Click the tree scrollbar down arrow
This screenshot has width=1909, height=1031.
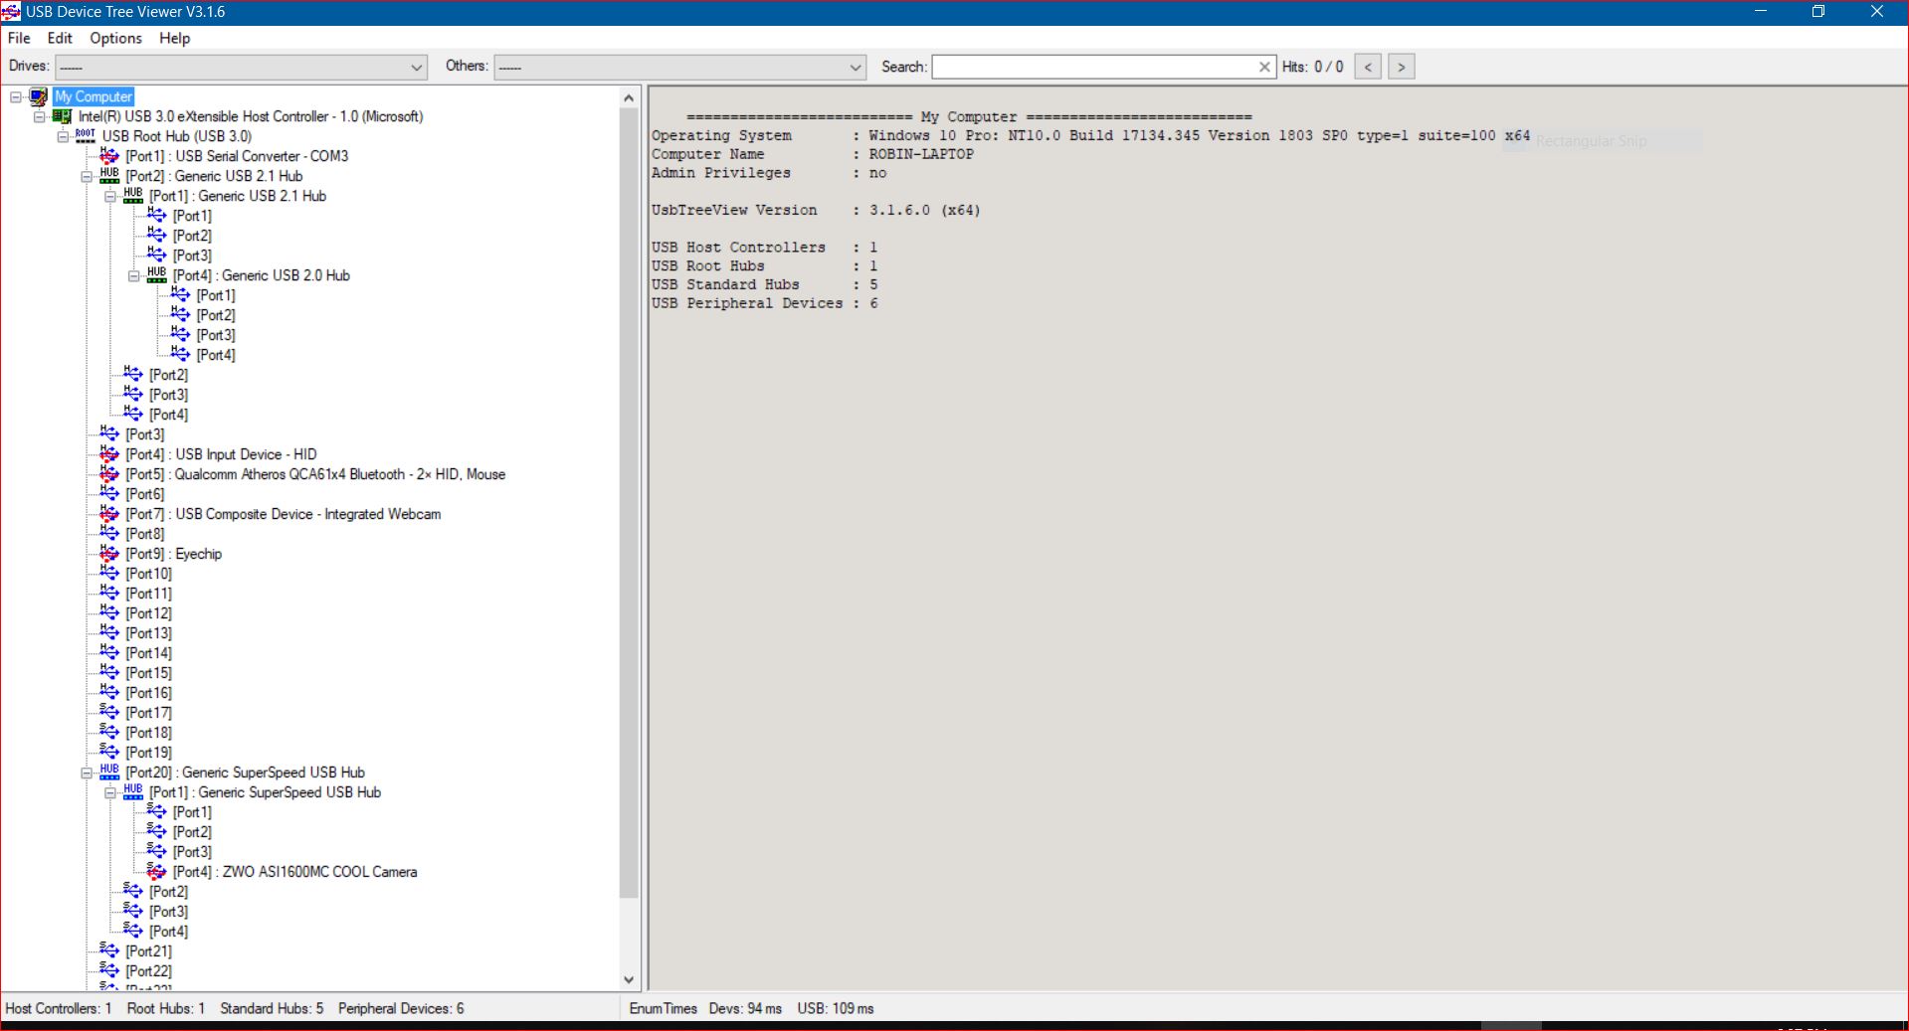(629, 979)
